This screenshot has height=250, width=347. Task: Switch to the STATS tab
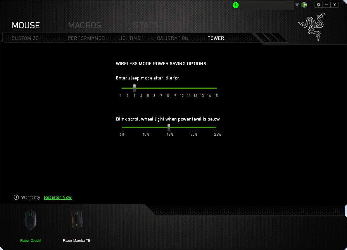coord(146,26)
